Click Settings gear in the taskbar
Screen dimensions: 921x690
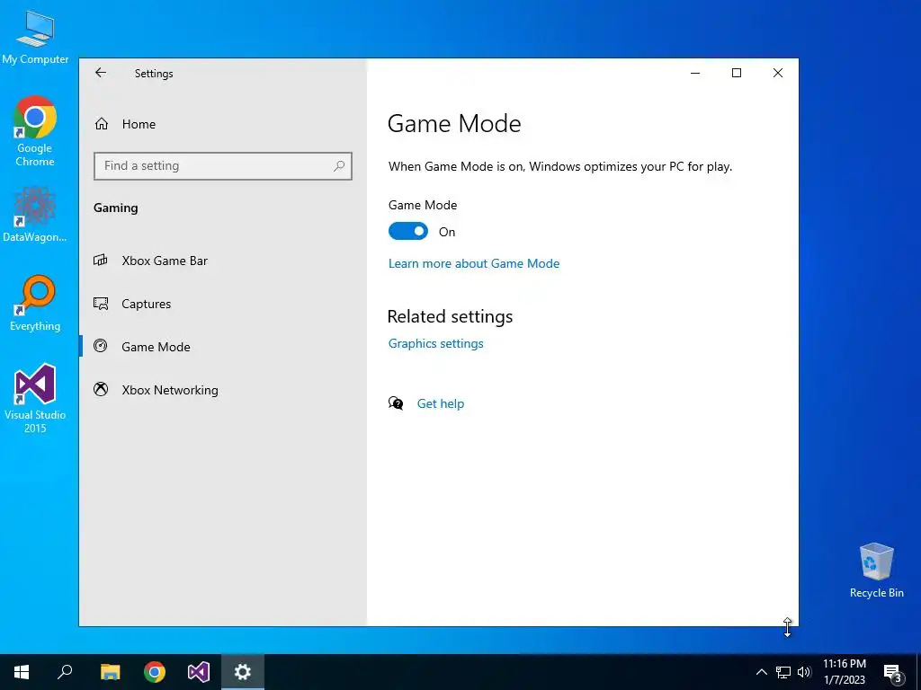[243, 672]
